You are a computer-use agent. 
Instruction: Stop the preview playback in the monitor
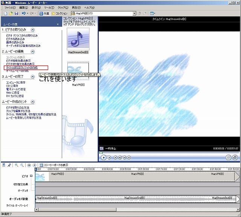pyautogui.click(x=109, y=158)
